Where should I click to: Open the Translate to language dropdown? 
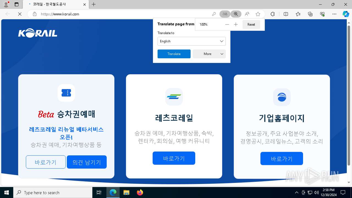click(192, 41)
